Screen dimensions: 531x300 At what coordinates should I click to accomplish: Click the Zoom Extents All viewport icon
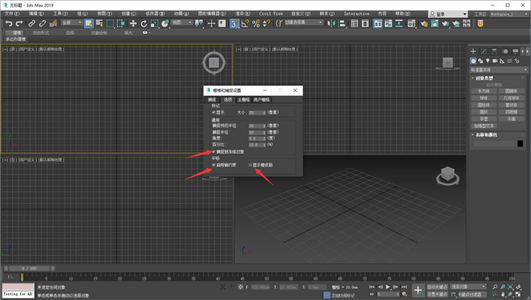518,287
